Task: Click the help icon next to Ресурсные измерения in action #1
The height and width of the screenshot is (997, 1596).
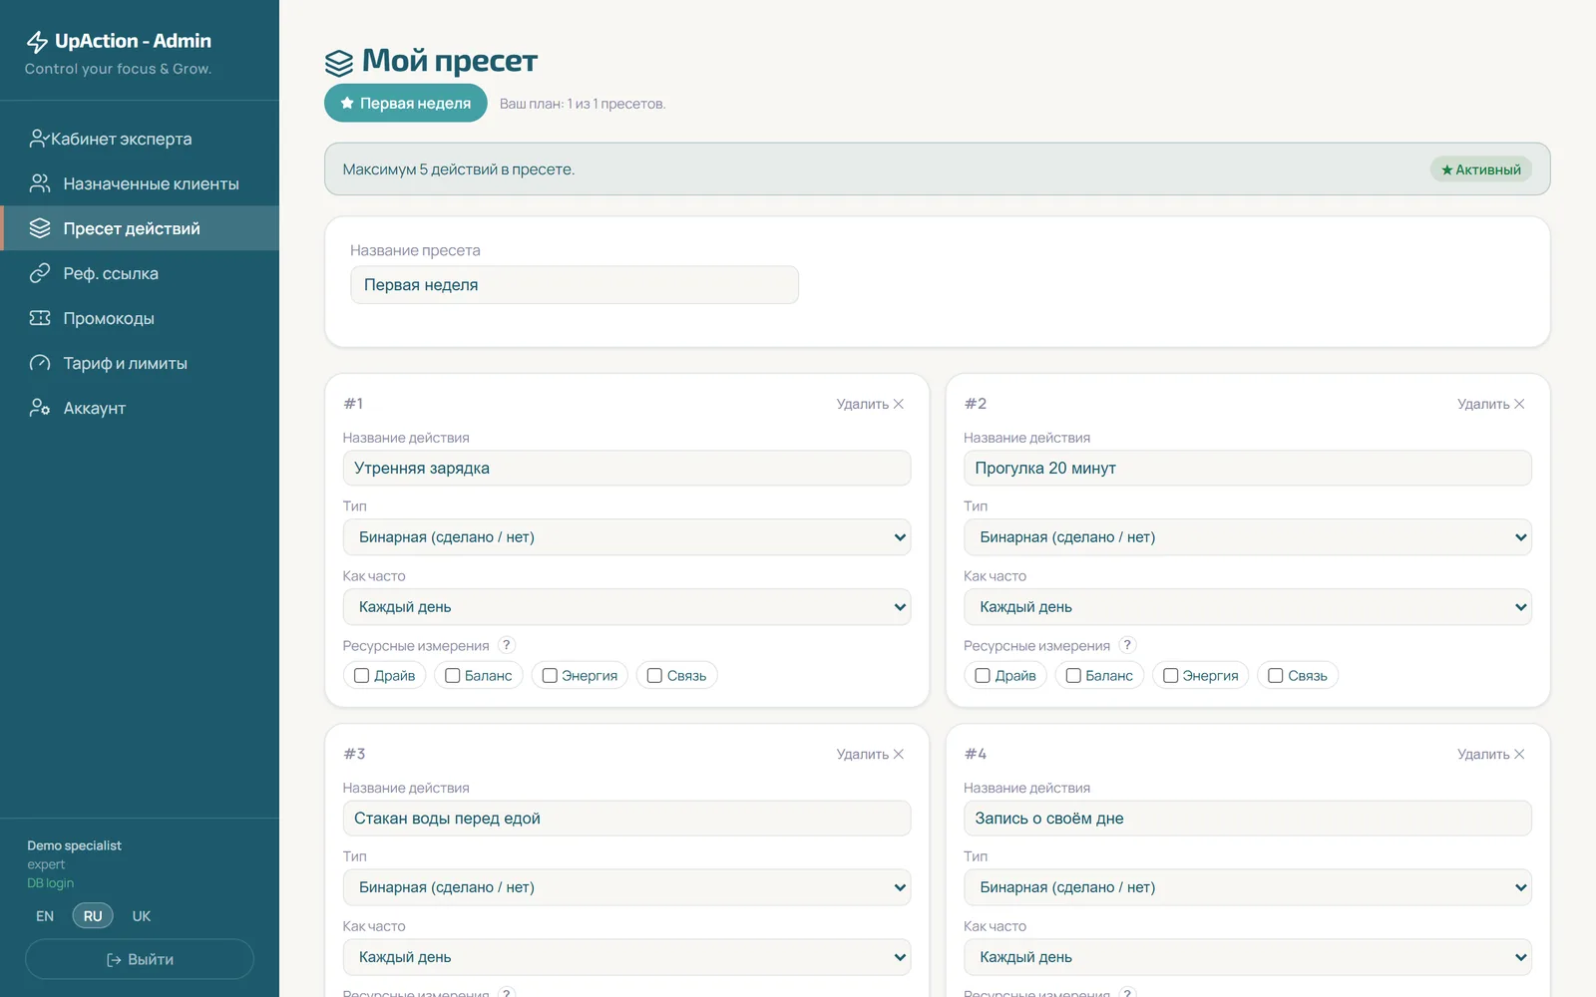Action: pyautogui.click(x=507, y=645)
